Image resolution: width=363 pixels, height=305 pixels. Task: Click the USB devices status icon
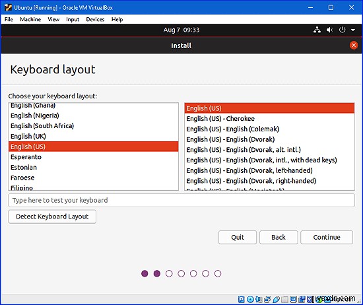[276, 299]
